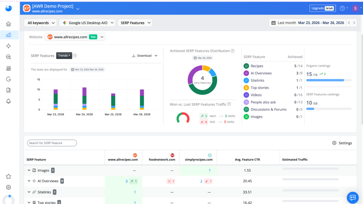The width and height of the screenshot is (363, 204).
Task: Open the reports document sidebar icon
Action: (x=8, y=90)
